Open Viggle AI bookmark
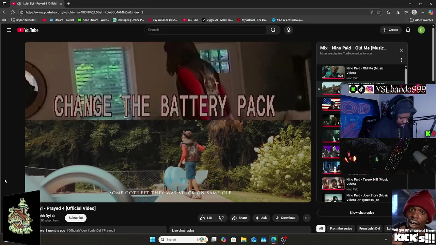 (x=217, y=20)
